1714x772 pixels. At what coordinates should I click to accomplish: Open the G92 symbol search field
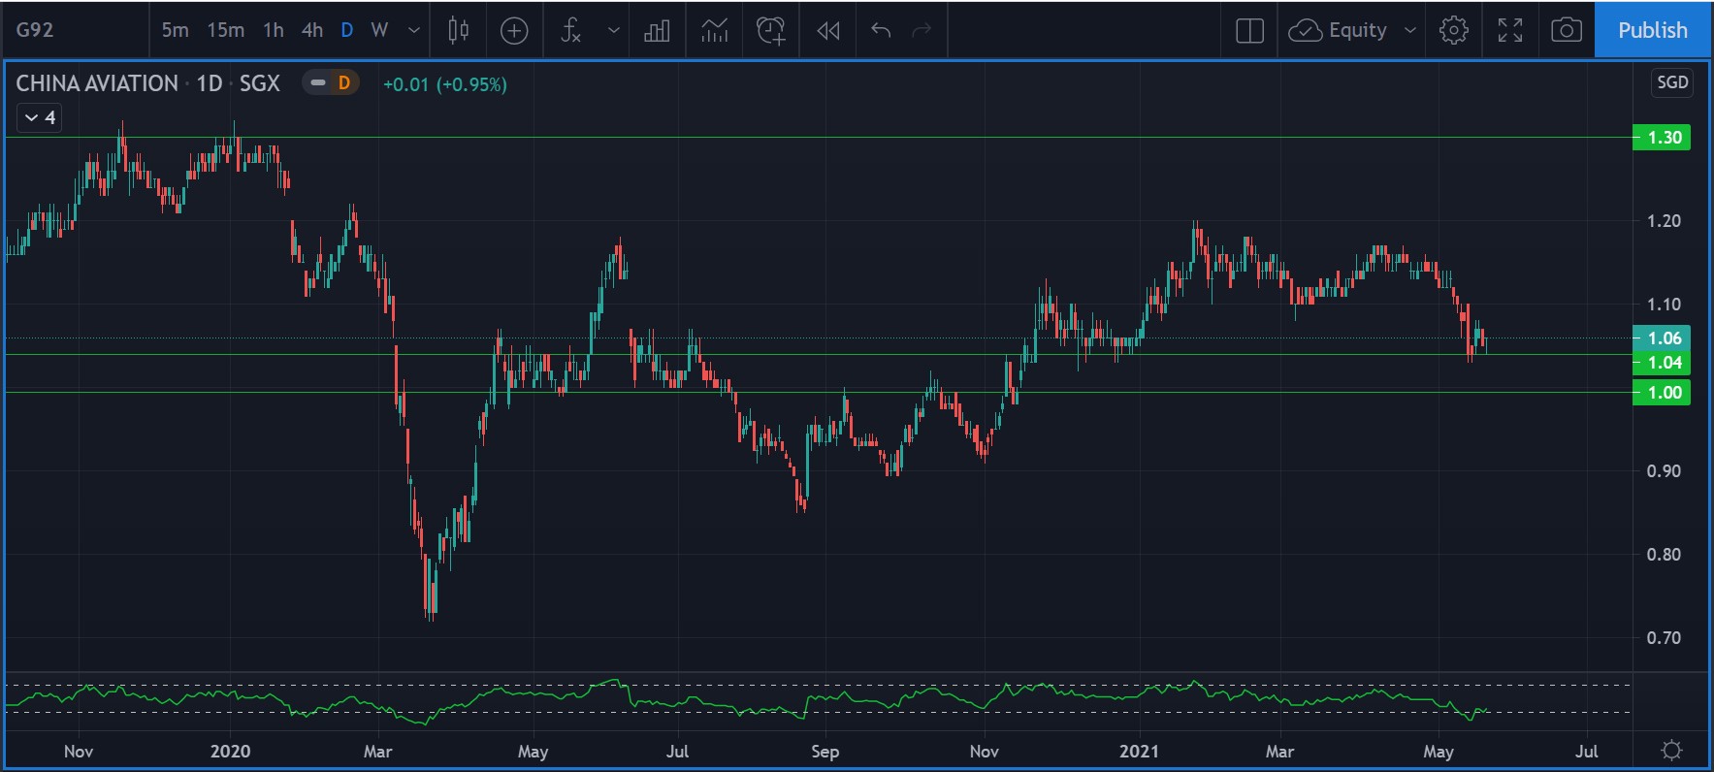(x=35, y=30)
